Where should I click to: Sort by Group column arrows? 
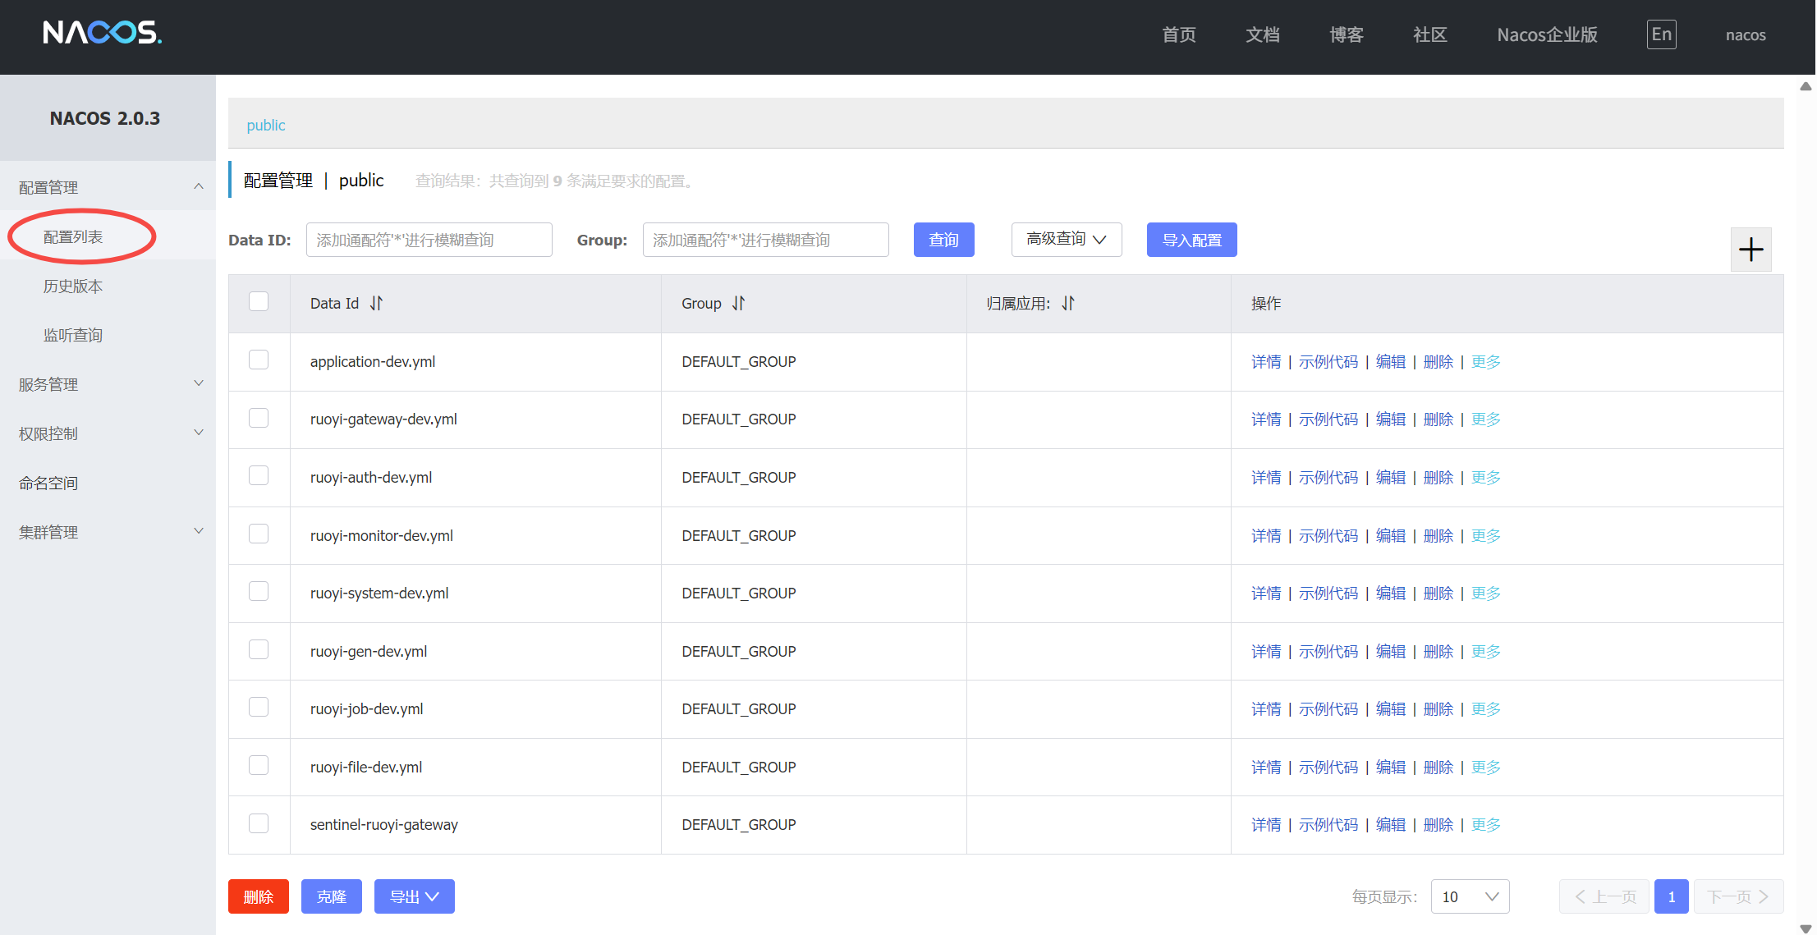tap(739, 303)
